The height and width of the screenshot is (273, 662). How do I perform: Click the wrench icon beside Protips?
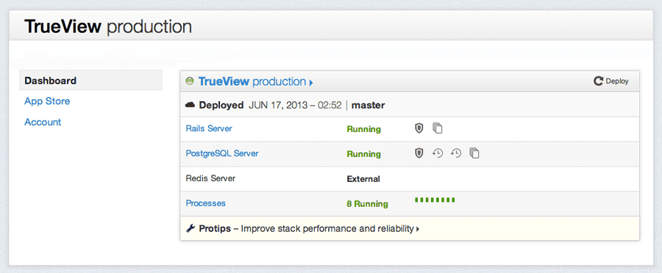[191, 229]
